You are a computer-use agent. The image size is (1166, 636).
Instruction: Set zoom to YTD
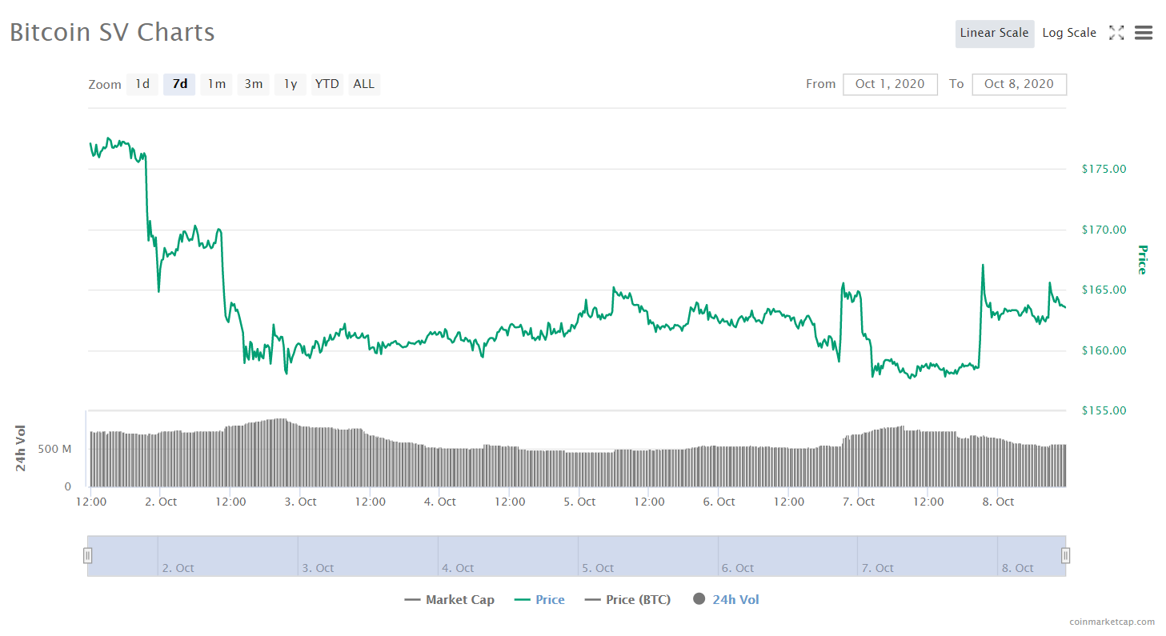click(x=327, y=84)
